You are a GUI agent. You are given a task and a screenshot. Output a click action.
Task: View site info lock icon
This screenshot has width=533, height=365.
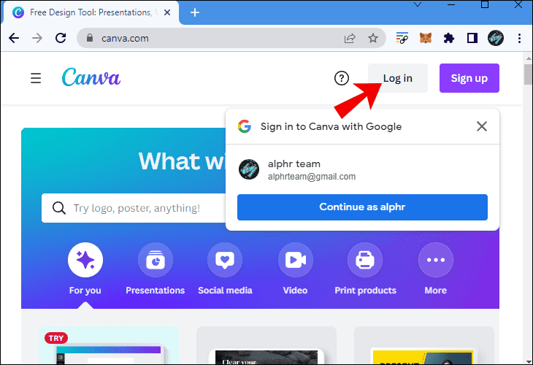click(x=90, y=38)
